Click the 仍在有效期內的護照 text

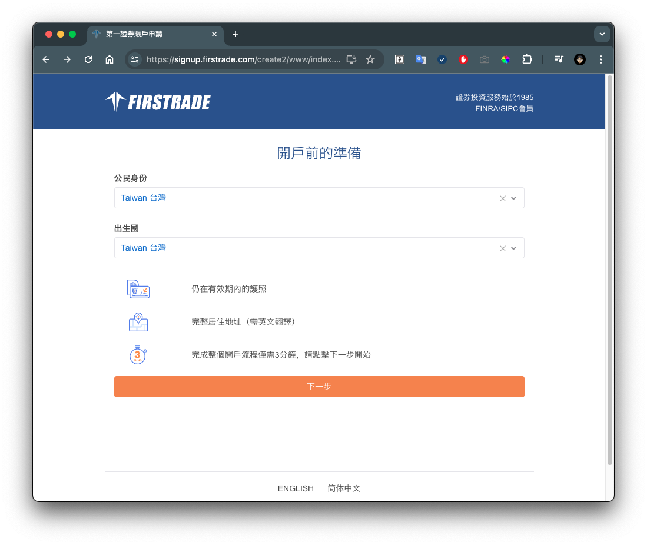click(228, 289)
